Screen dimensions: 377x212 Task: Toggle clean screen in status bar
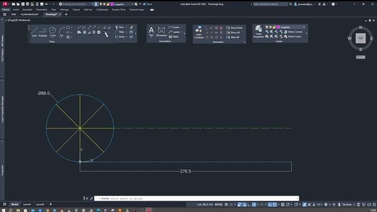point(369,204)
